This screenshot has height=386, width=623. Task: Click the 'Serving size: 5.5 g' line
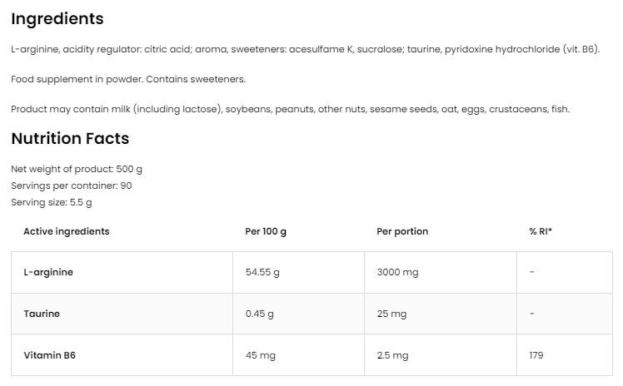52,202
